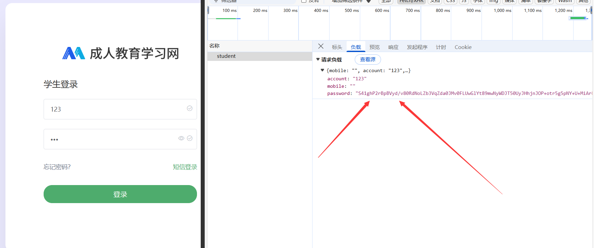
Task: Click the 成人教育学习网 site title
Action: tap(134, 53)
